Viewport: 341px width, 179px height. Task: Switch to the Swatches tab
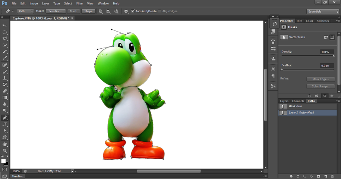coord(323,21)
